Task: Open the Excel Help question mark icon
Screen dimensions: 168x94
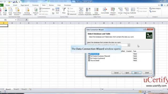Action: coord(162,5)
